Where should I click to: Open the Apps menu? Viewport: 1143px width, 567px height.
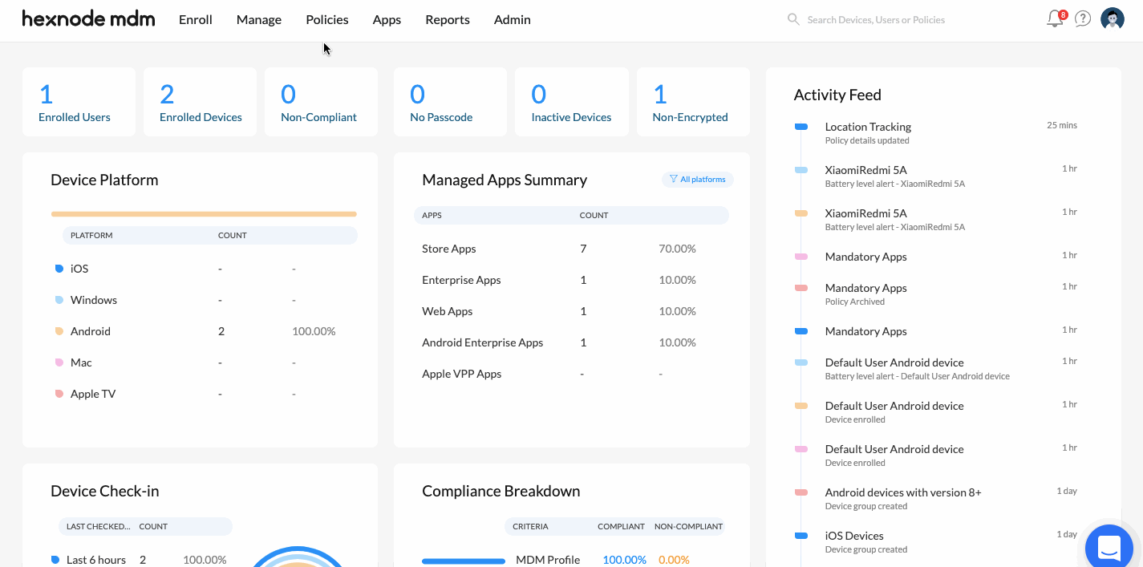point(387,20)
